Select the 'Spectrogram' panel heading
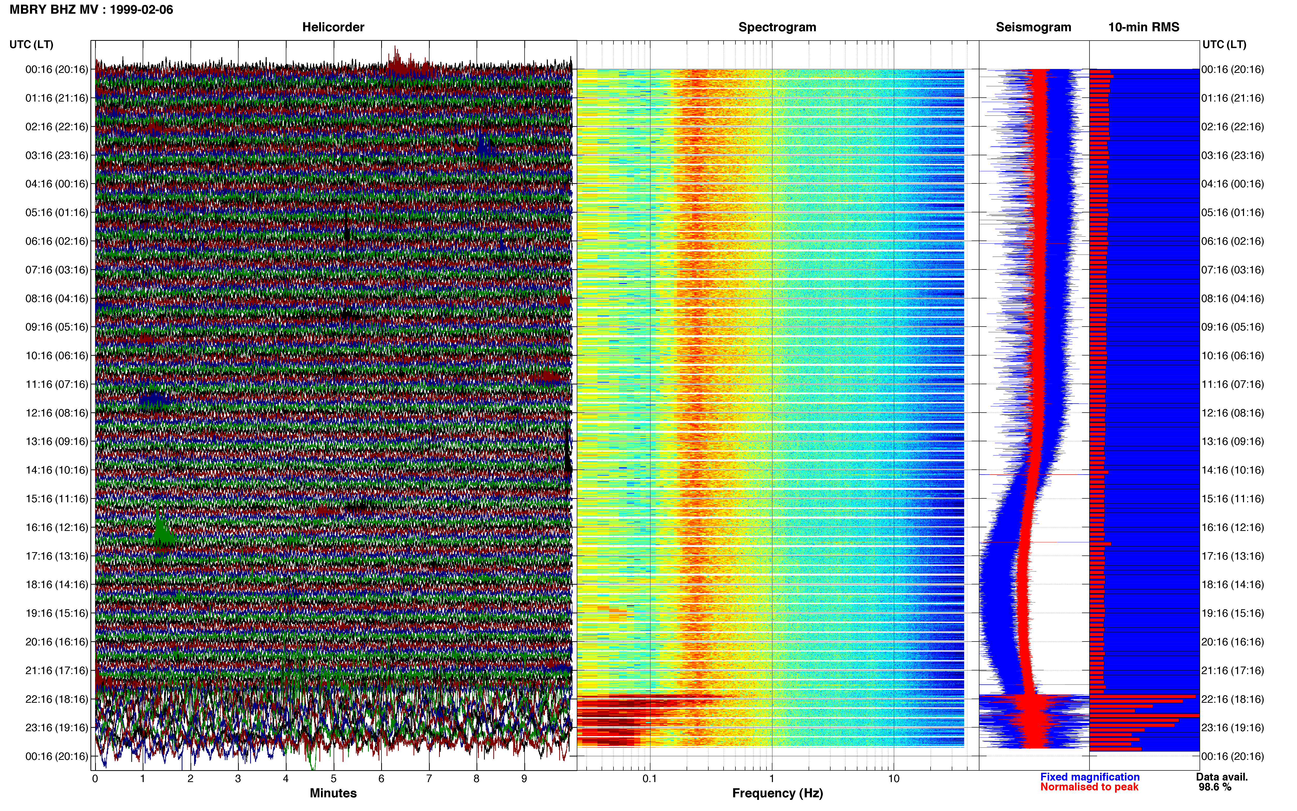The height and width of the screenshot is (811, 1297). click(x=777, y=27)
